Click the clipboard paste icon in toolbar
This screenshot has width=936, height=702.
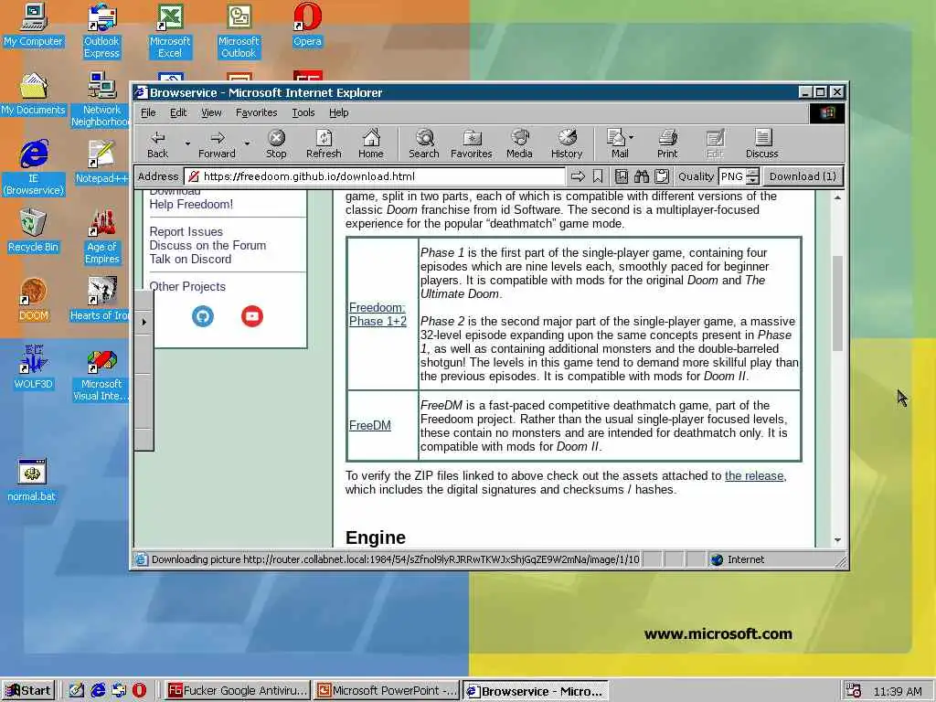[662, 176]
